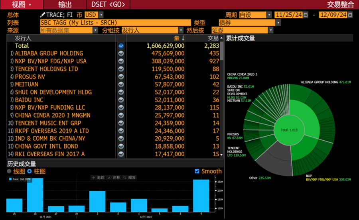Toggle chart icon for MEITUAN row

121,84
